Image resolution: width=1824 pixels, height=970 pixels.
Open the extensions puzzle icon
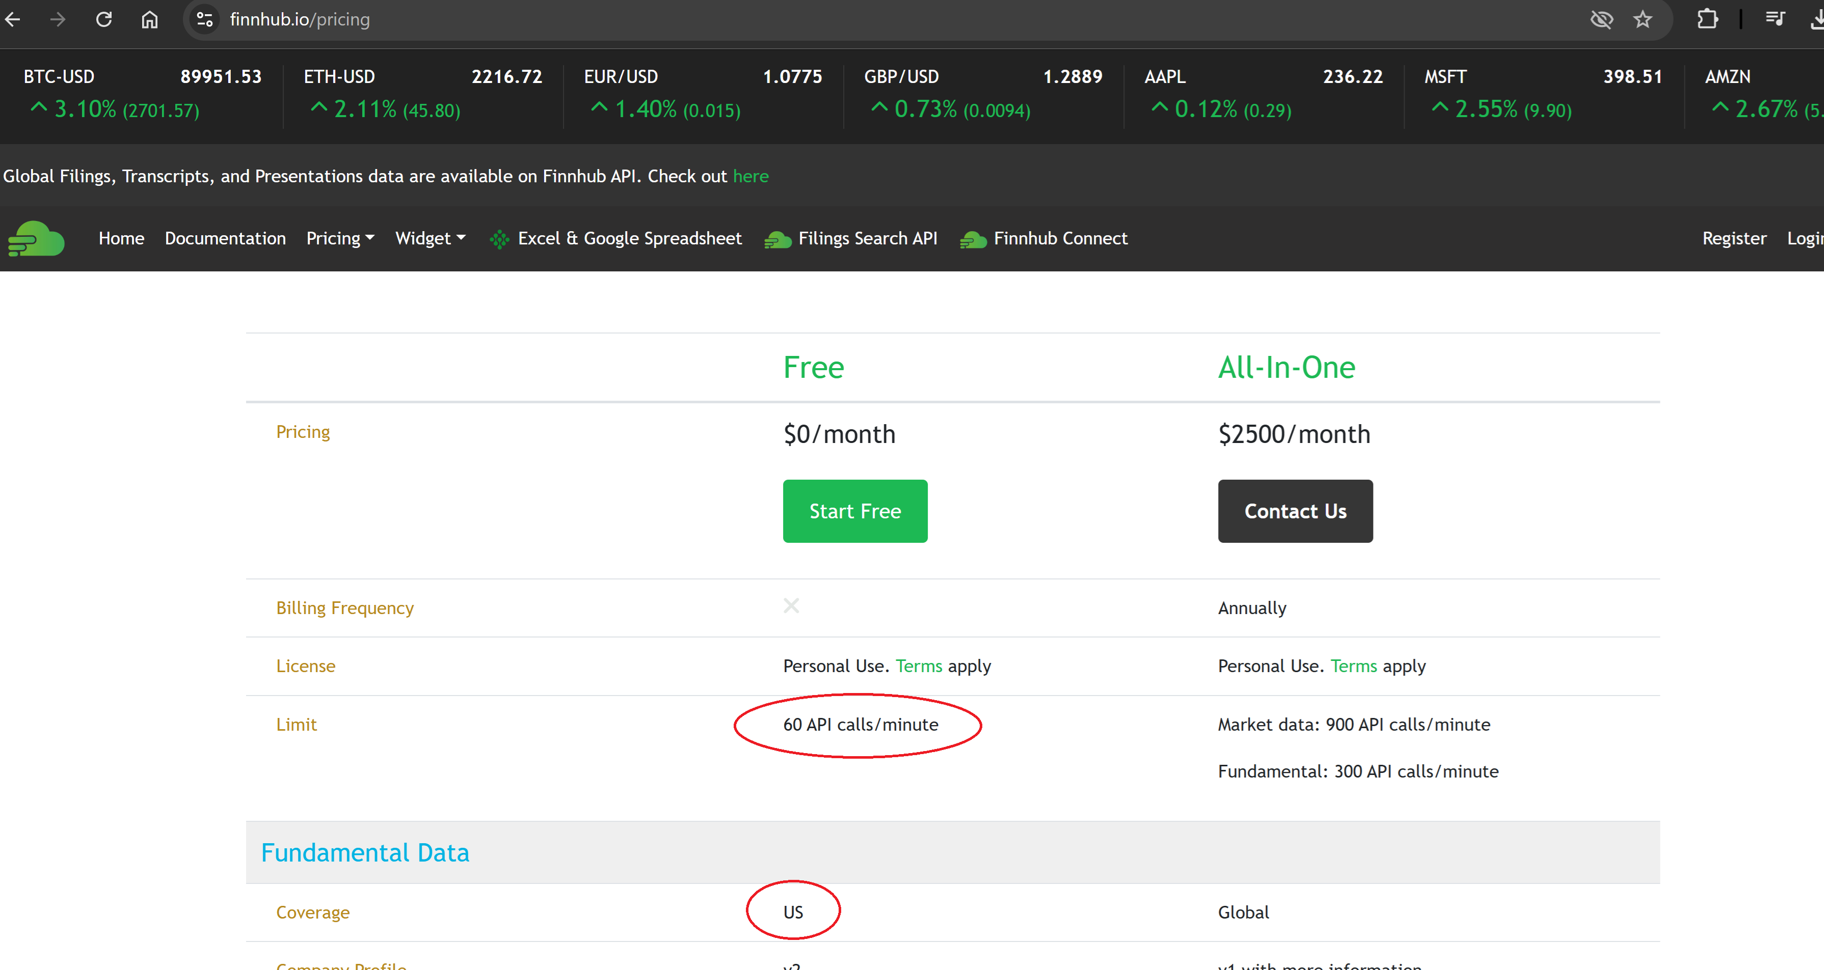(1707, 20)
